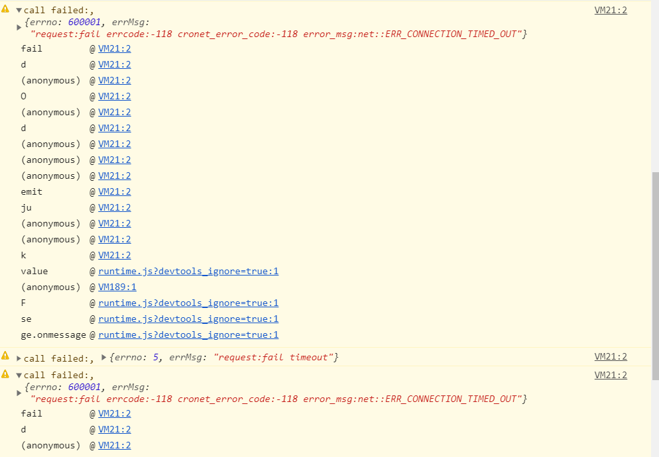Open the runtime.js link in the "se" stack frame
The height and width of the screenshot is (457, 659).
(x=188, y=319)
